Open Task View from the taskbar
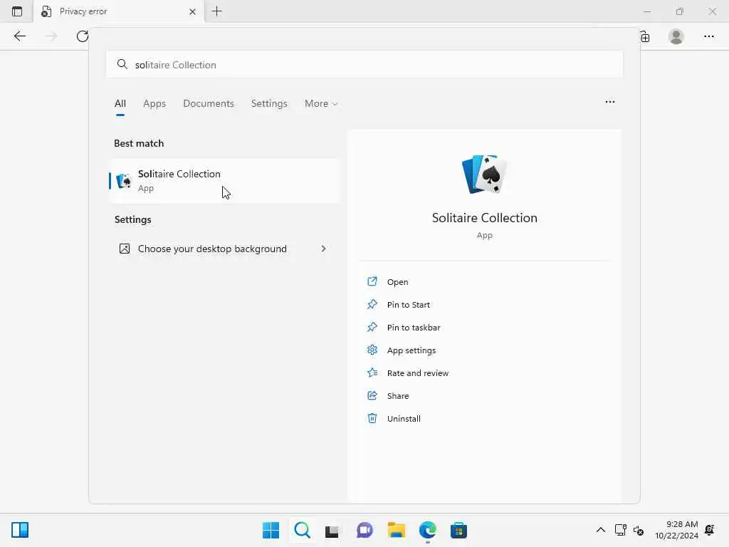The height and width of the screenshot is (547, 729). pyautogui.click(x=332, y=531)
